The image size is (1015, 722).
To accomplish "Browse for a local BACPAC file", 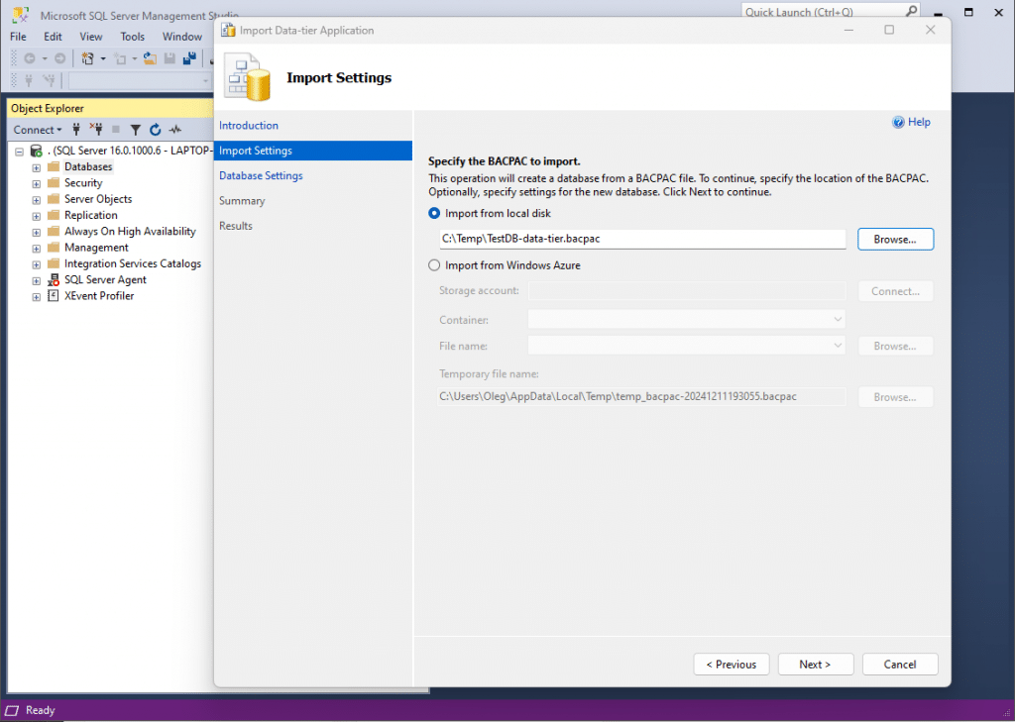I will click(x=895, y=240).
